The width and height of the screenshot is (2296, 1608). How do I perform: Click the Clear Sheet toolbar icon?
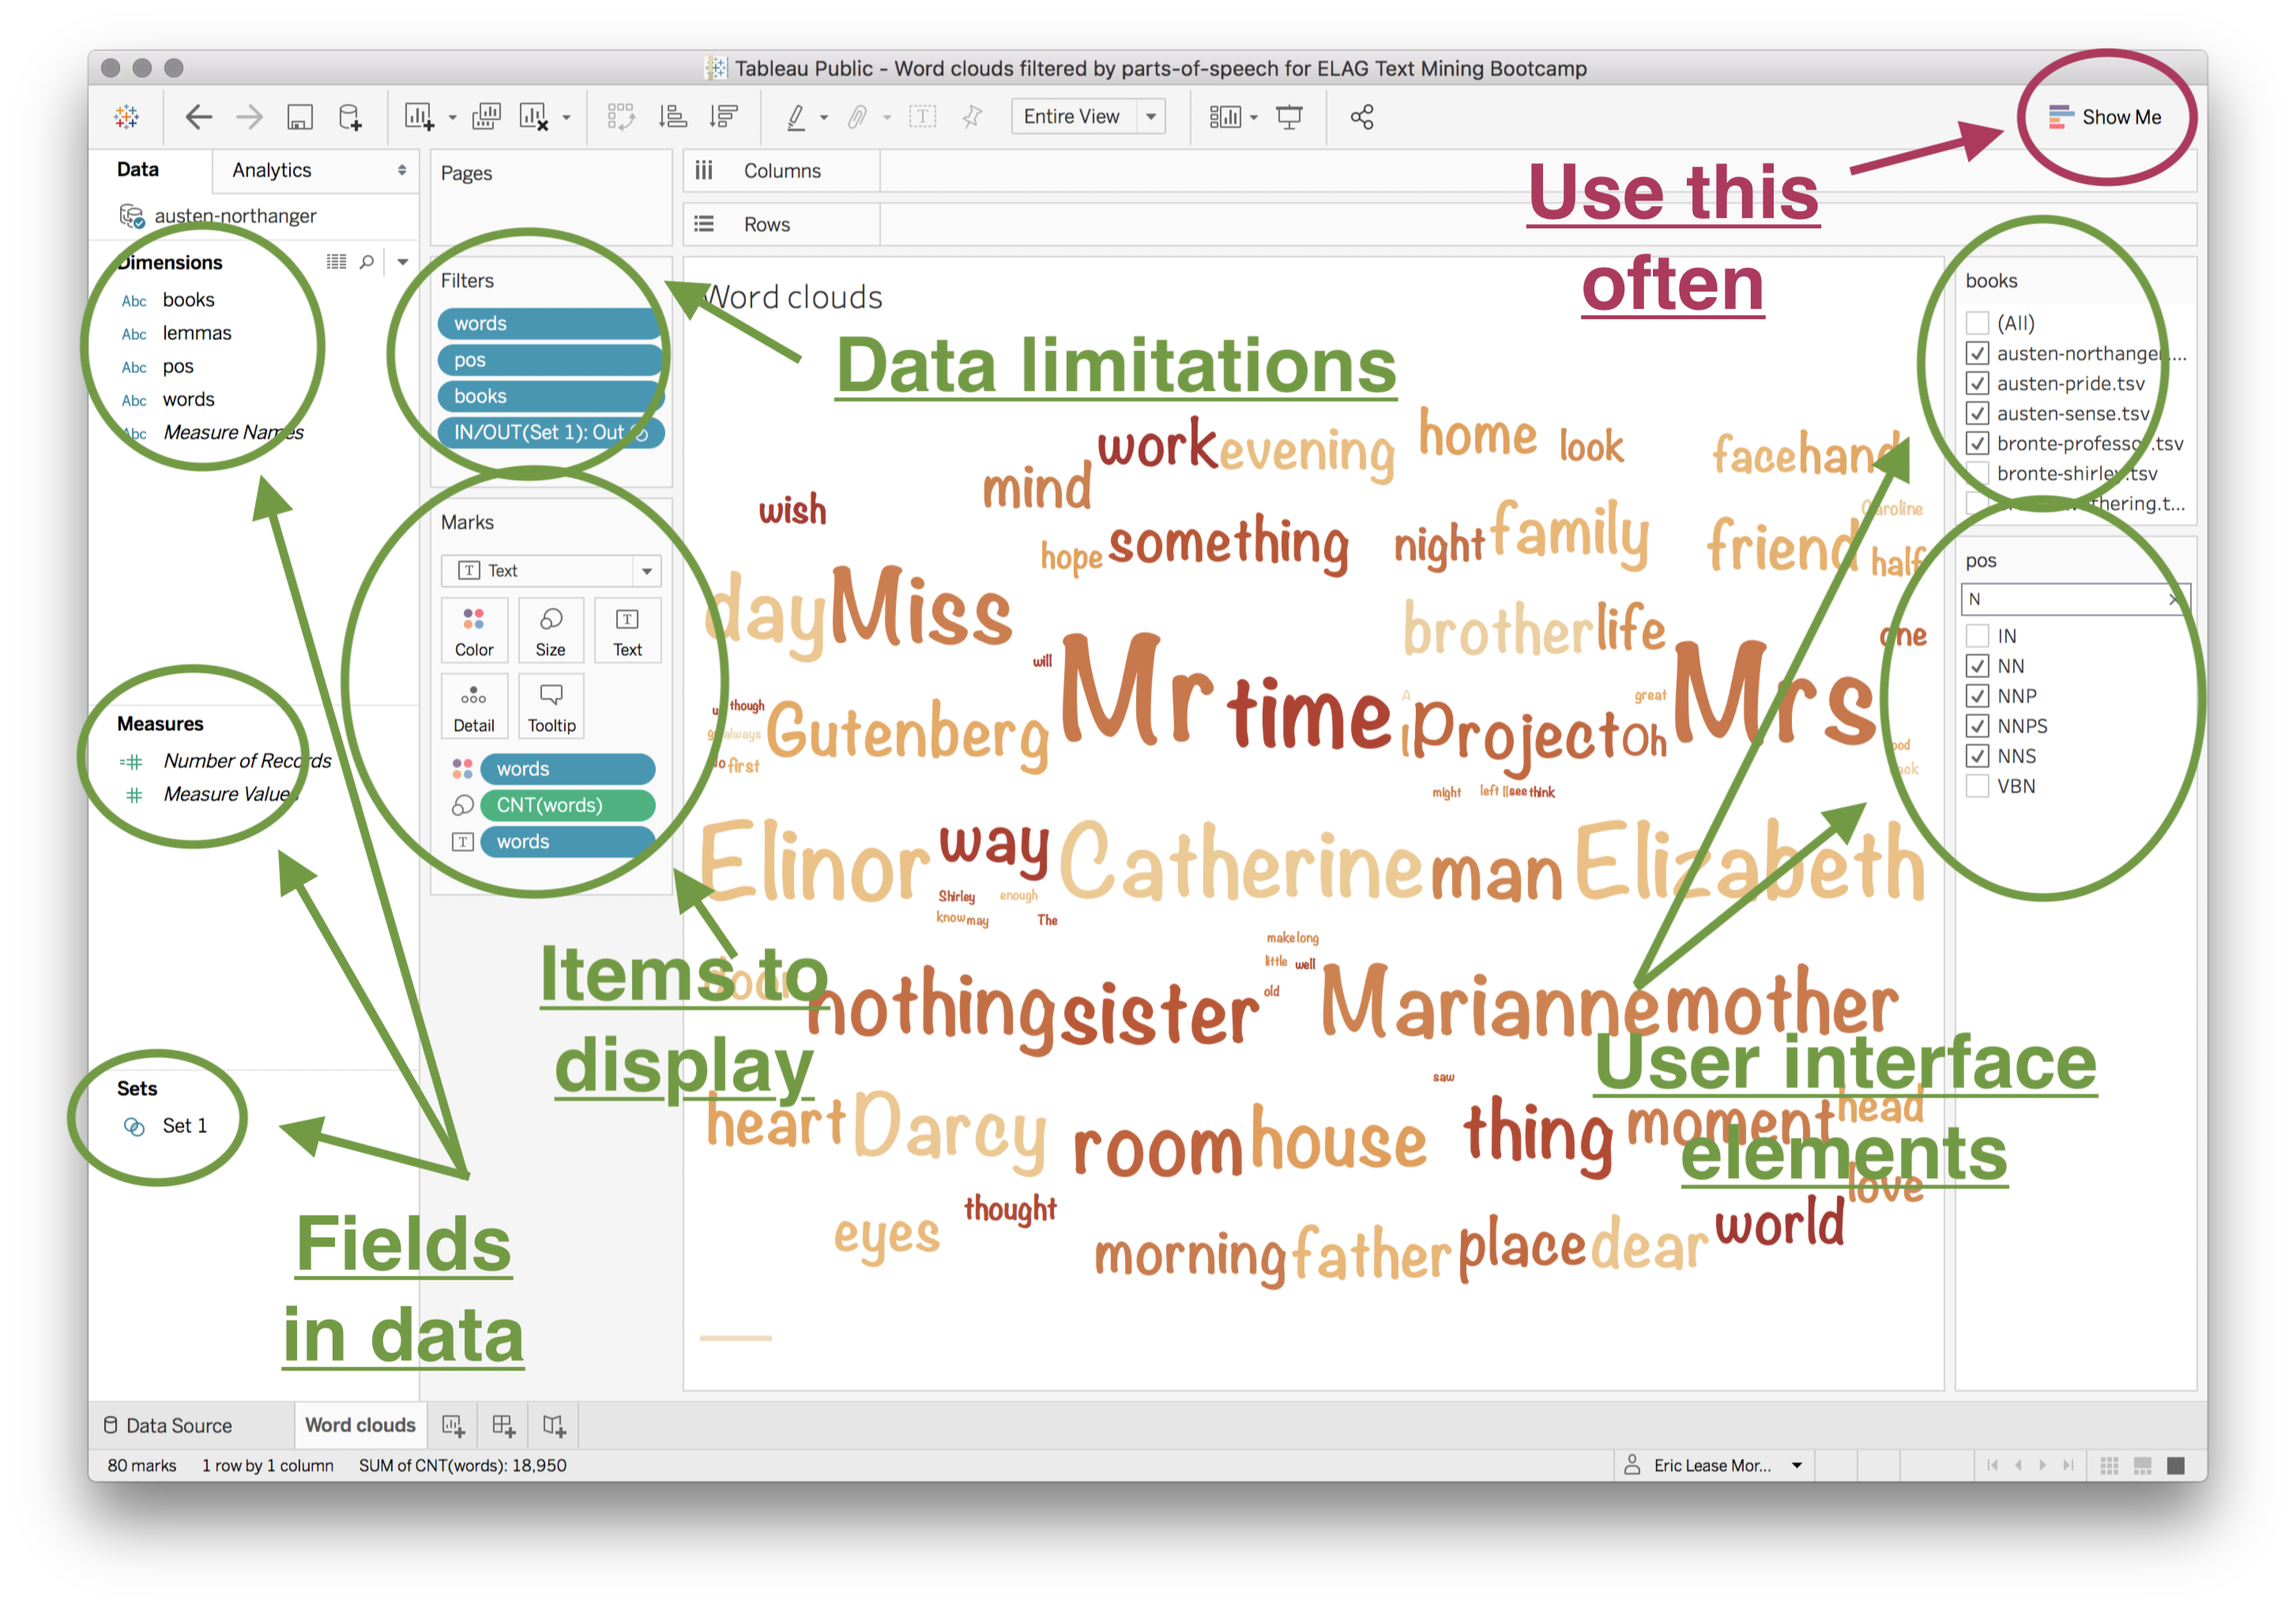533,117
